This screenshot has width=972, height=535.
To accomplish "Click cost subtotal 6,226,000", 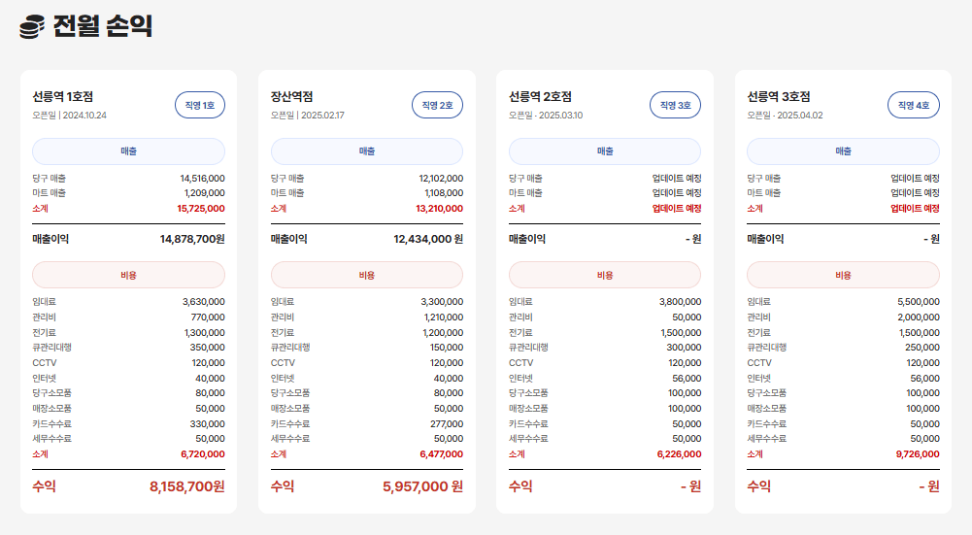I will click(679, 454).
